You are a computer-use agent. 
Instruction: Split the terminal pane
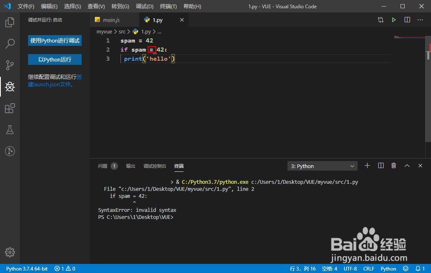(x=381, y=166)
